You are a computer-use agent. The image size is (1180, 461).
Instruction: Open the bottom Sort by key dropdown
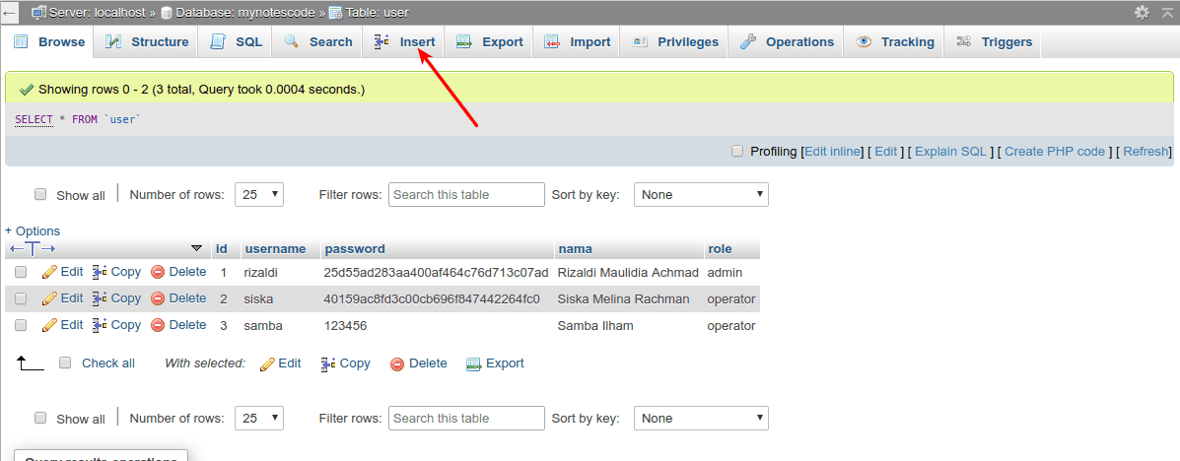701,418
